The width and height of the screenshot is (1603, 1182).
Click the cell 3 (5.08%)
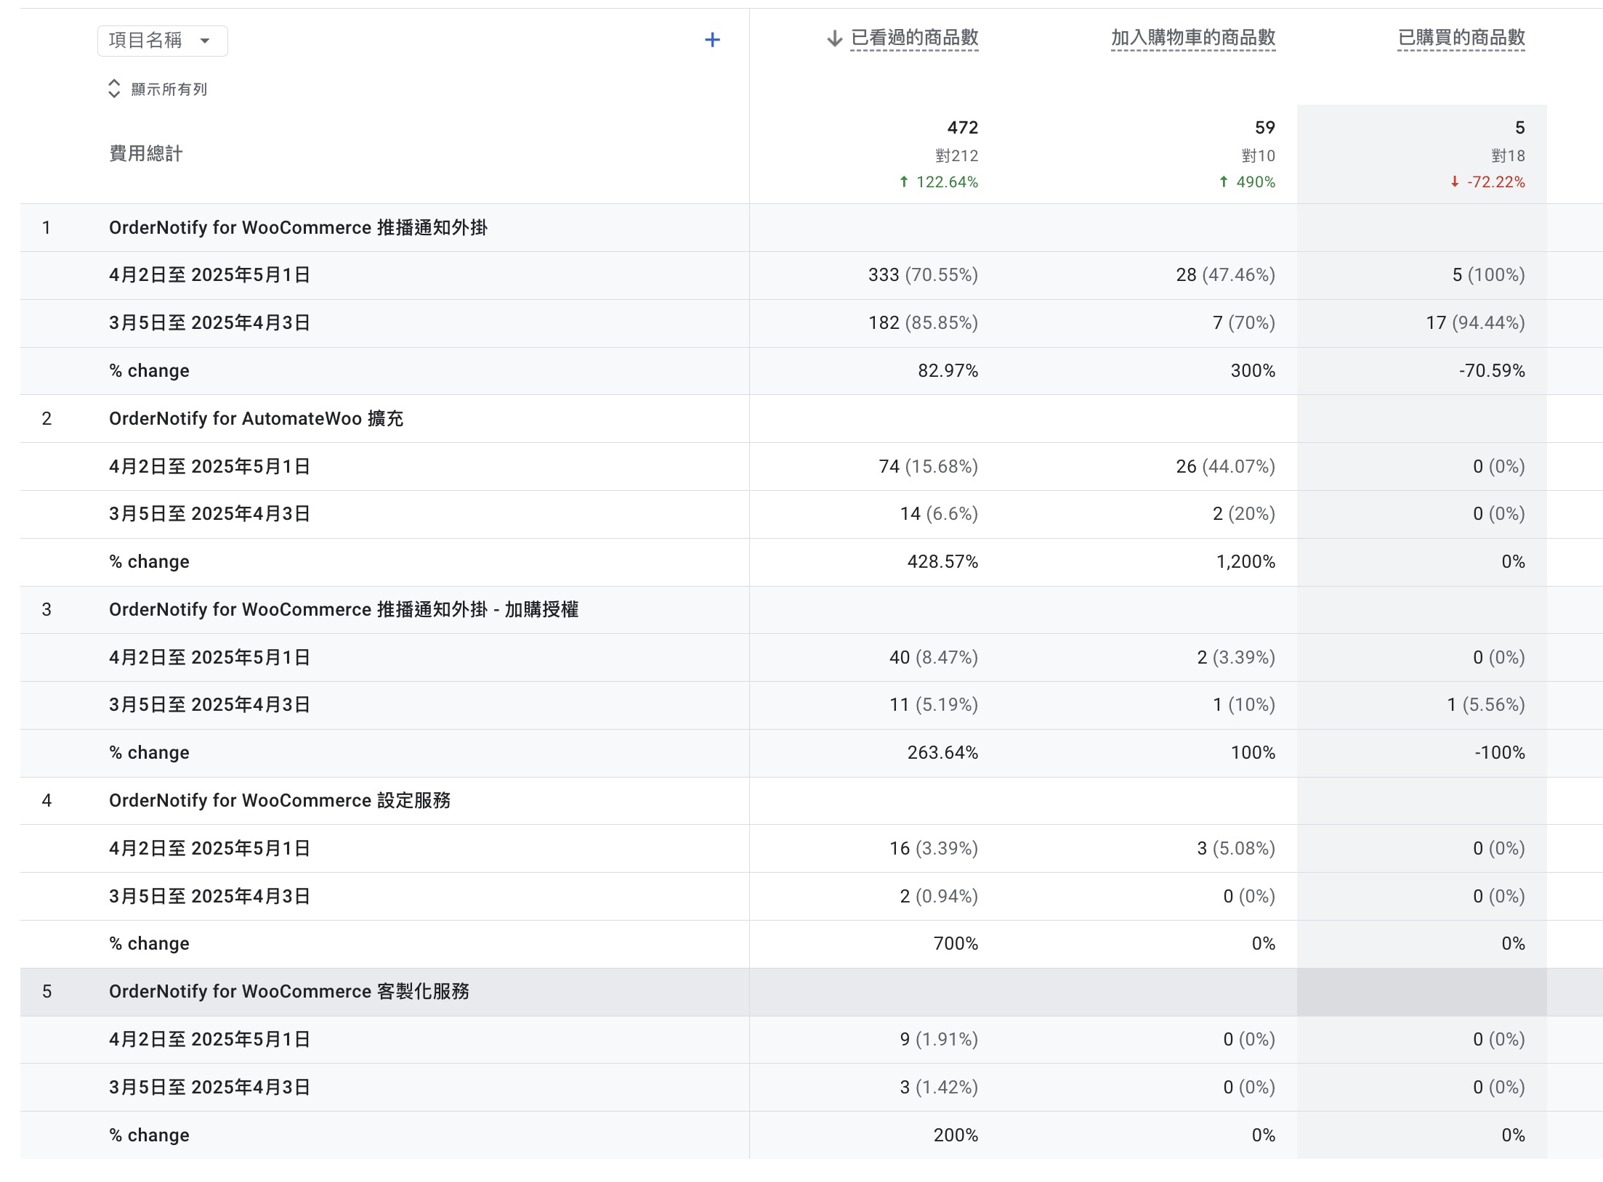point(1236,849)
